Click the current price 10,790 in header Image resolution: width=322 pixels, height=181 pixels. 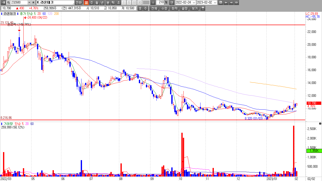(x=6, y=8)
